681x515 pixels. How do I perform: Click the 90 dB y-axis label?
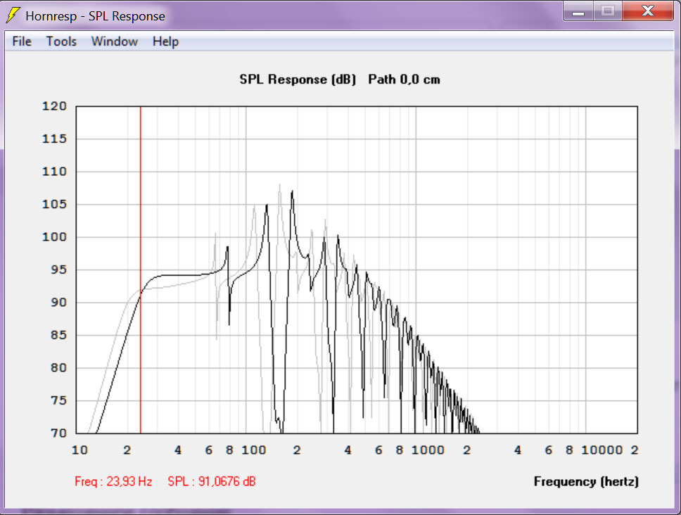pos(58,303)
